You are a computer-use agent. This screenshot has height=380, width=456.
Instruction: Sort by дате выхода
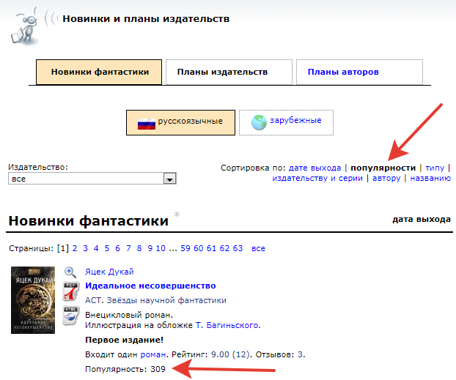click(315, 168)
